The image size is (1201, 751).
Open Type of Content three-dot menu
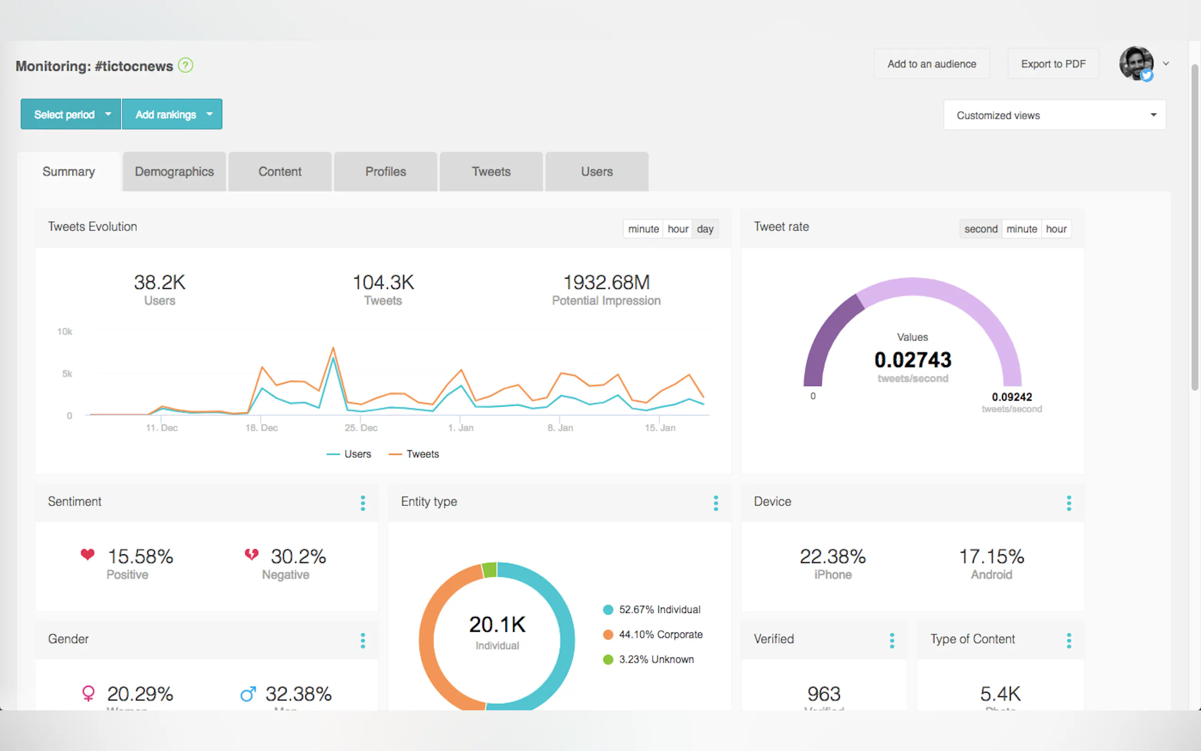(1069, 640)
